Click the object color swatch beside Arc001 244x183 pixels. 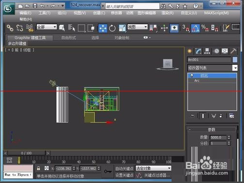pyautogui.click(x=235, y=60)
